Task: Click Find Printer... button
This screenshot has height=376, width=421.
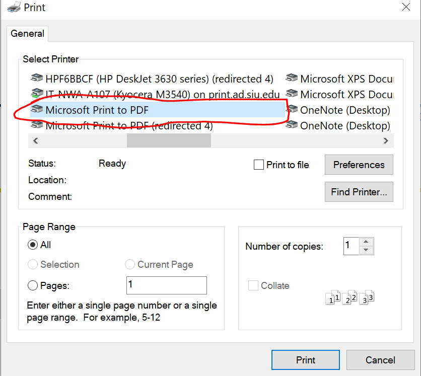Action: pos(359,192)
